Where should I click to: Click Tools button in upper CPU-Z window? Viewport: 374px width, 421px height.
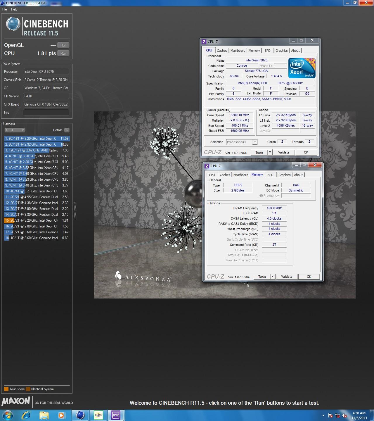tap(259, 152)
